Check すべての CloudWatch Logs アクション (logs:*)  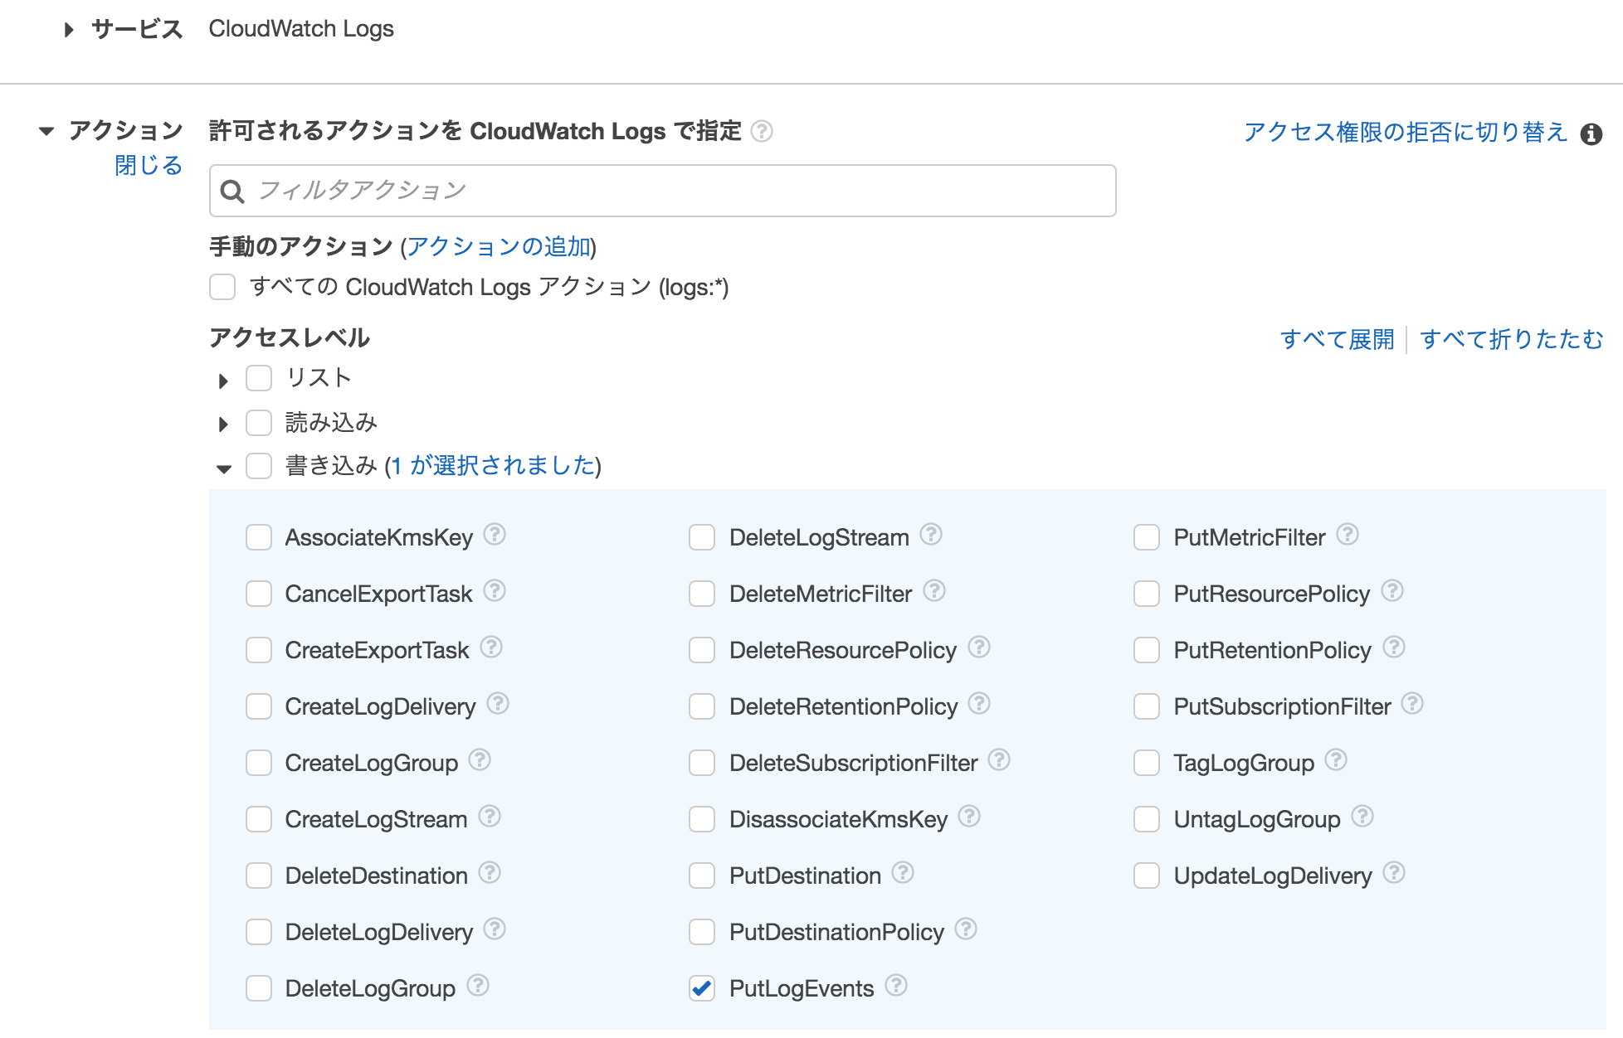[222, 287]
